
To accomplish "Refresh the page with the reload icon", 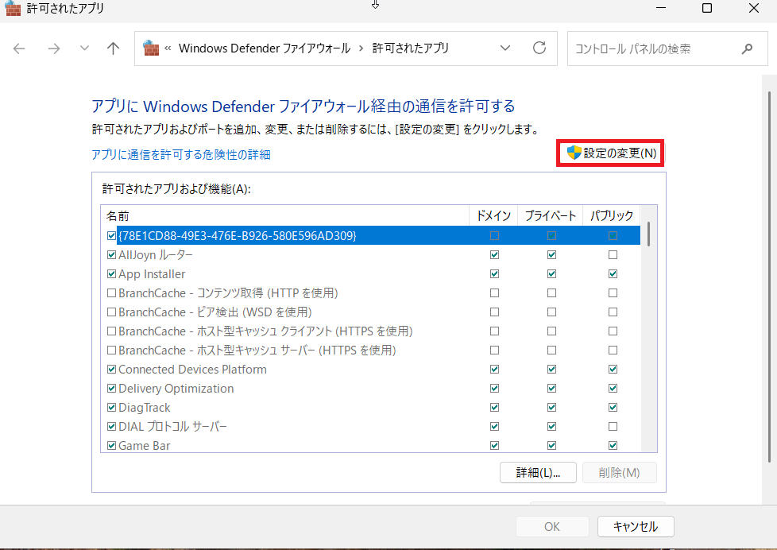I will [x=539, y=48].
